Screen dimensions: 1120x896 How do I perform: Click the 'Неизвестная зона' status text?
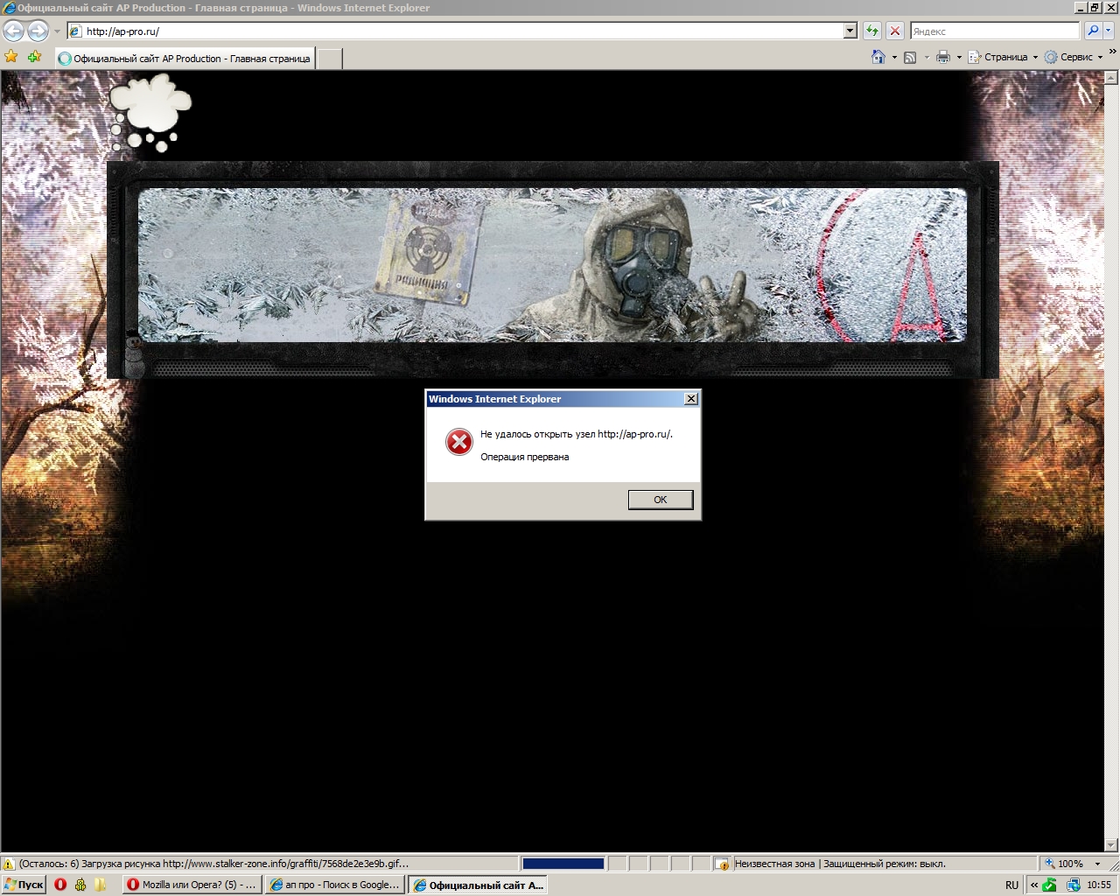774,864
